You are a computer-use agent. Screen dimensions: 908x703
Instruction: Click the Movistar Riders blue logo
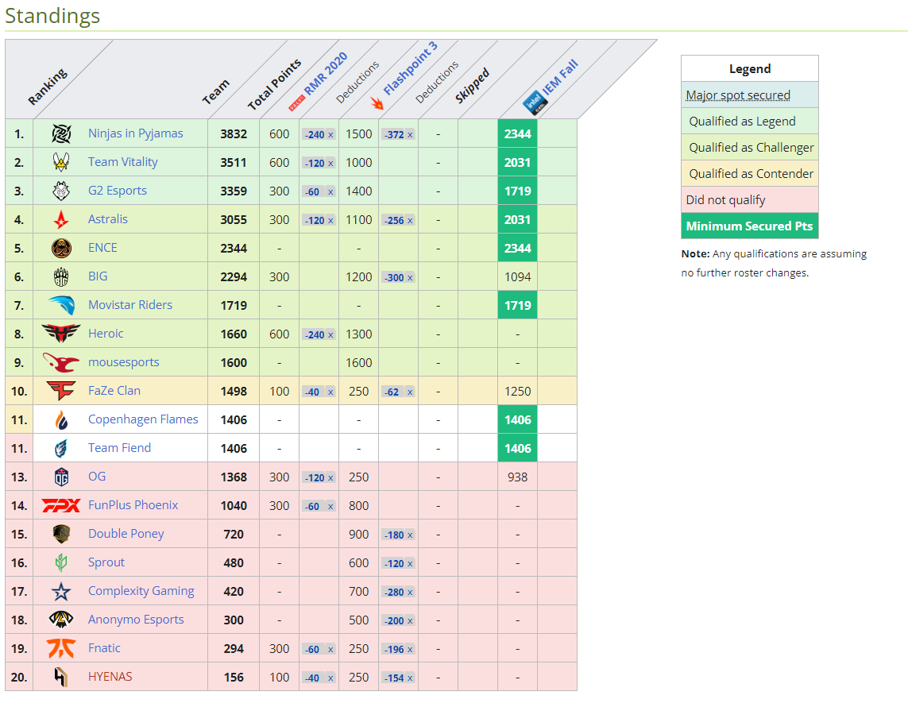tap(61, 305)
